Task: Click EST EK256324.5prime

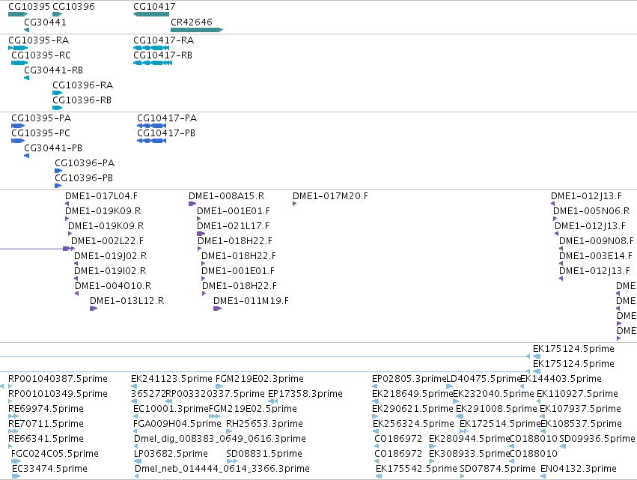Action: pyautogui.click(x=413, y=424)
